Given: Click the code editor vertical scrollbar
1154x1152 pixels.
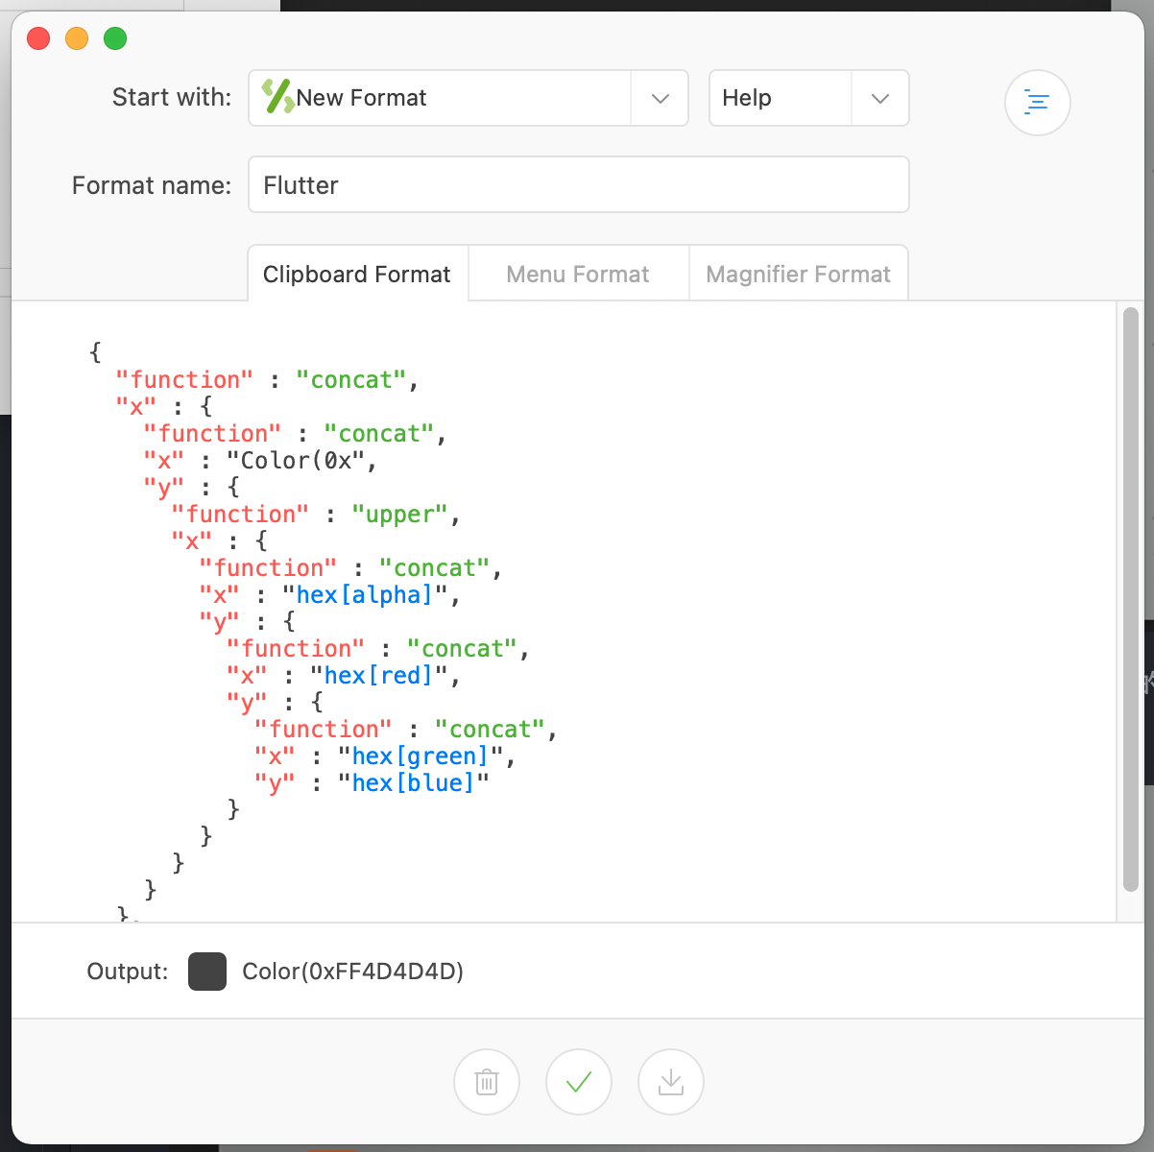Looking at the screenshot, I should 1131,601.
